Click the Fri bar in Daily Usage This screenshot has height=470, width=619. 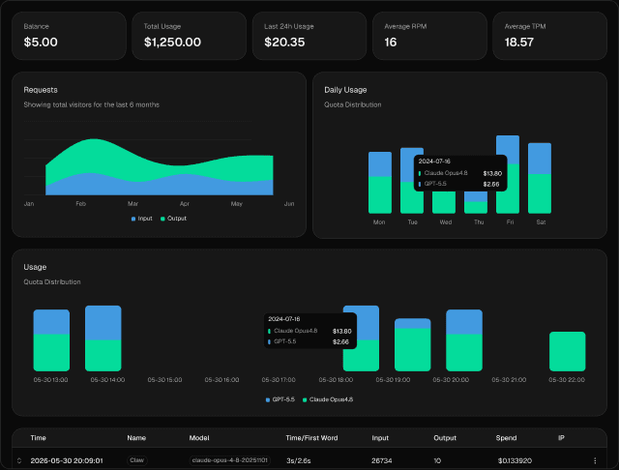coord(507,174)
